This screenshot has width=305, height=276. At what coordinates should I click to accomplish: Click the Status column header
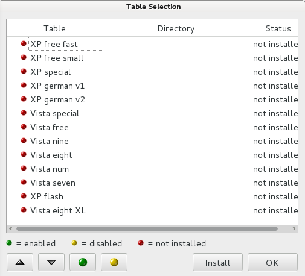coord(273,28)
